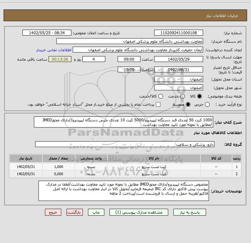Click the شرح کلی نیاز description box
The image size is (251, 243).
pyautogui.click(x=124, y=122)
